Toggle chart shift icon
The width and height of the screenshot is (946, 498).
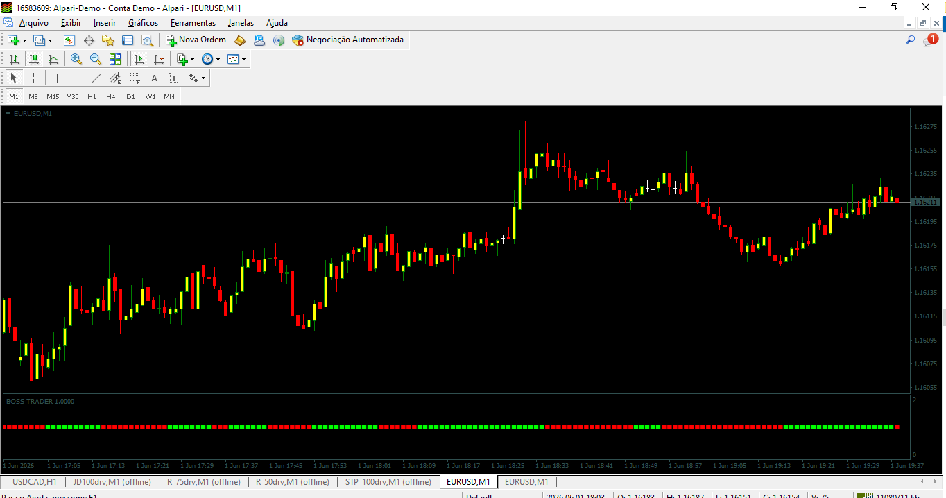click(x=159, y=59)
